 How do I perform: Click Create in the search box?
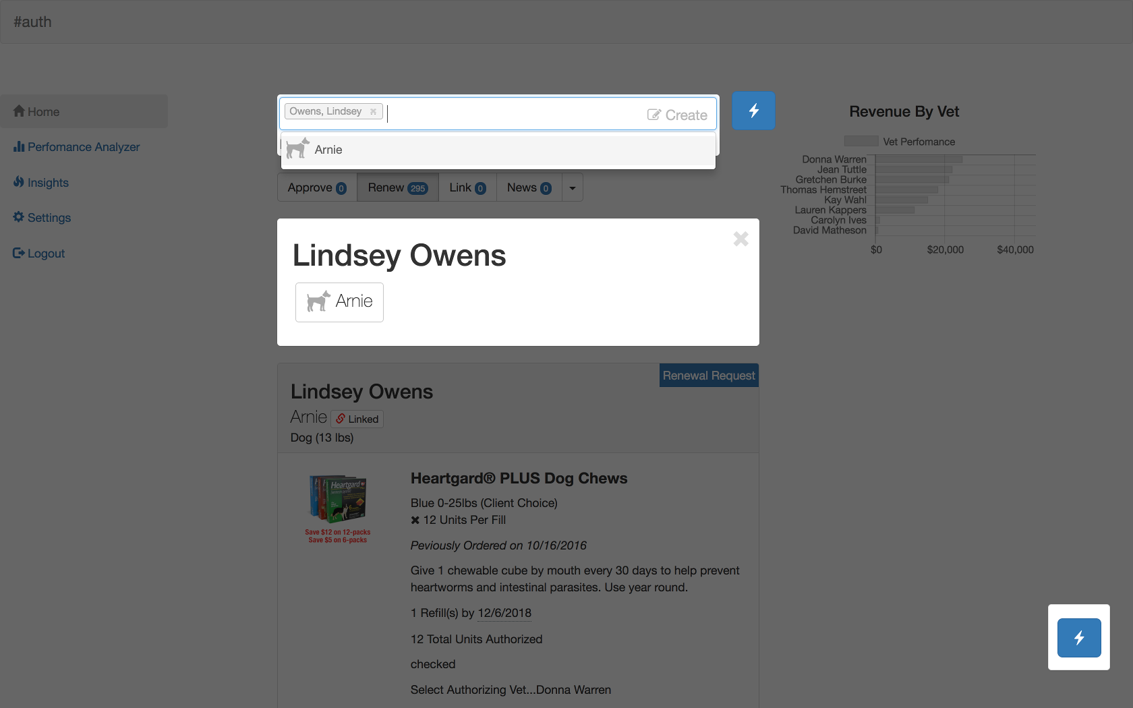[677, 115]
